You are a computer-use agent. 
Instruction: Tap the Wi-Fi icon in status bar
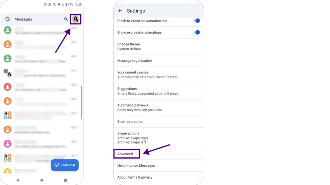click(x=59, y=4)
